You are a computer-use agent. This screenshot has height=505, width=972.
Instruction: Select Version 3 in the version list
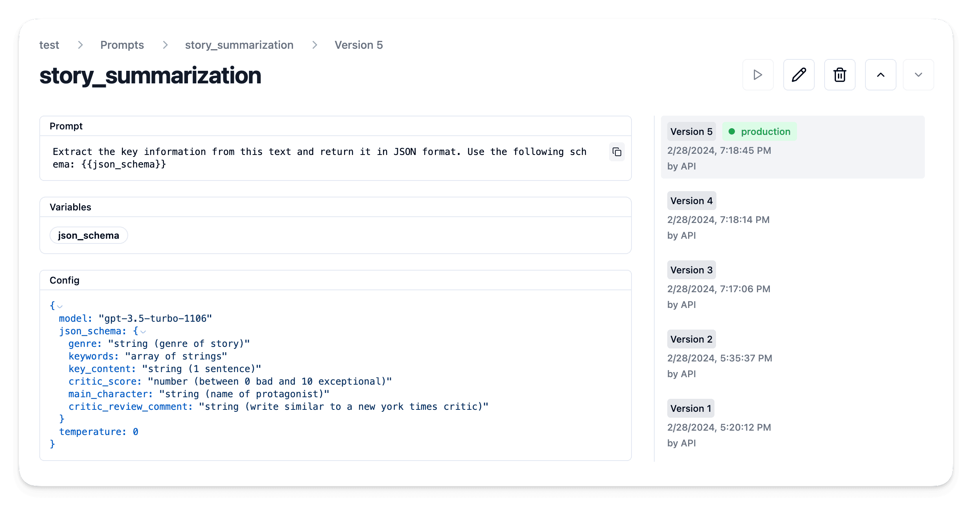tap(691, 270)
